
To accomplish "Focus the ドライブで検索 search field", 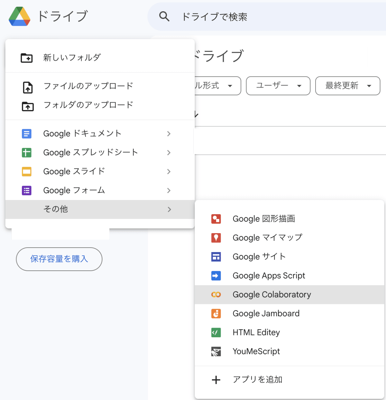I will (267, 17).
